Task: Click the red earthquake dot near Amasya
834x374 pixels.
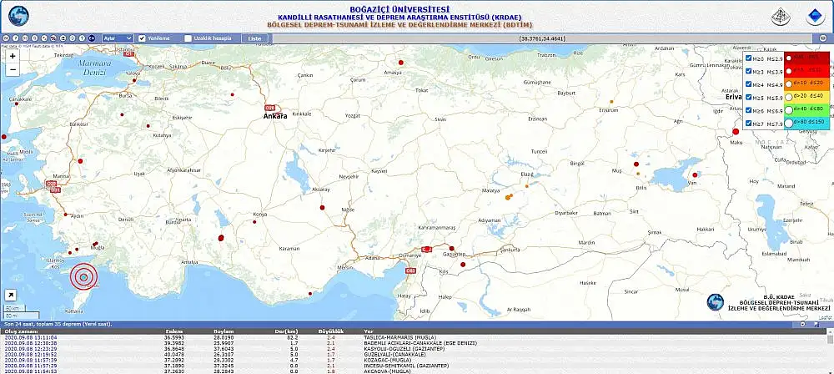Action: click(x=400, y=63)
